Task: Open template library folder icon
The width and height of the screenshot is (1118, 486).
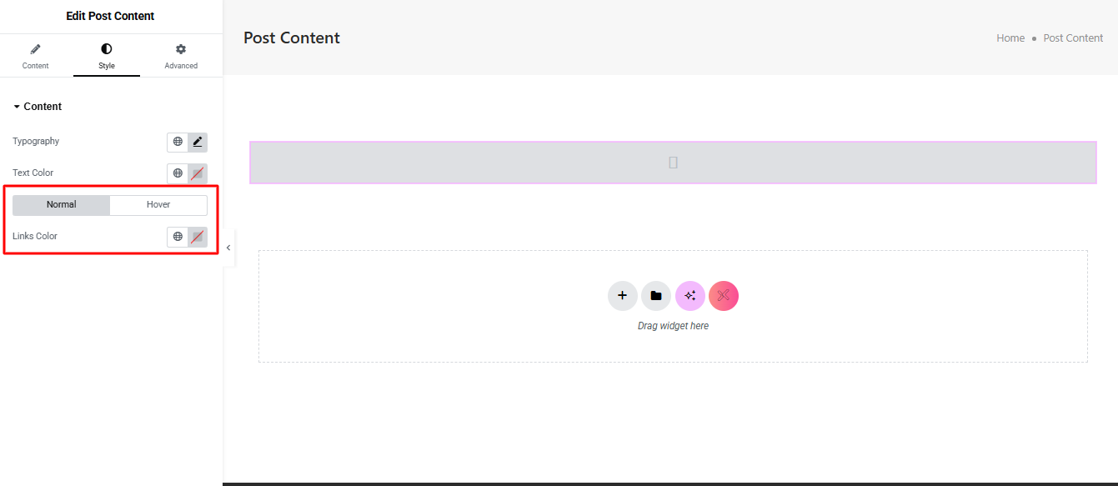Action: (x=656, y=295)
